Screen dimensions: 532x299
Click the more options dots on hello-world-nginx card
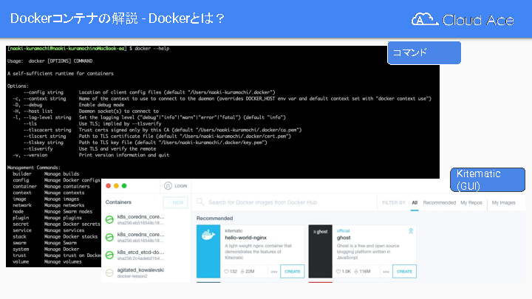pos(274,272)
